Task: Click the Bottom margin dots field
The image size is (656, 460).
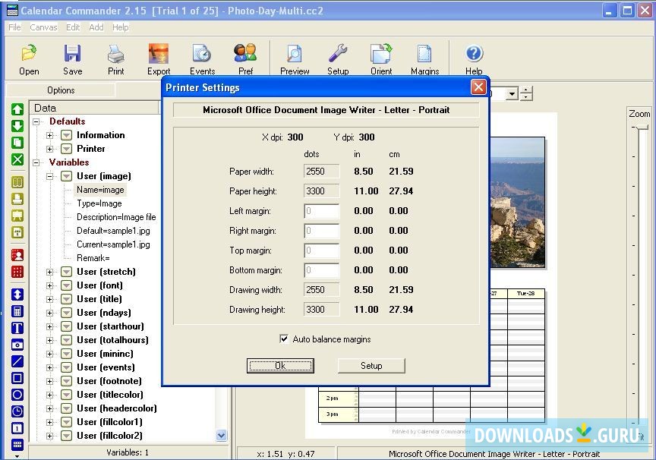Action: click(x=322, y=270)
